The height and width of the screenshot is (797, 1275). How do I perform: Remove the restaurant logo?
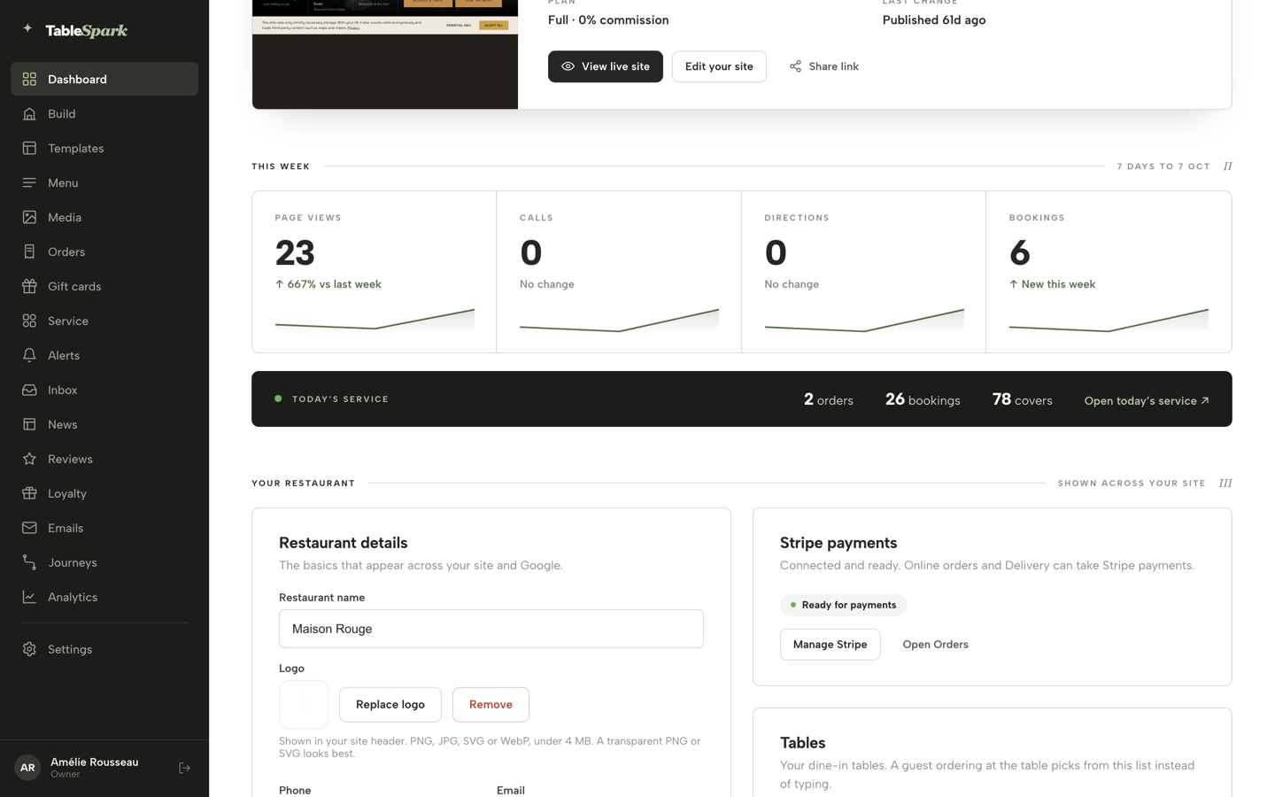(x=491, y=705)
